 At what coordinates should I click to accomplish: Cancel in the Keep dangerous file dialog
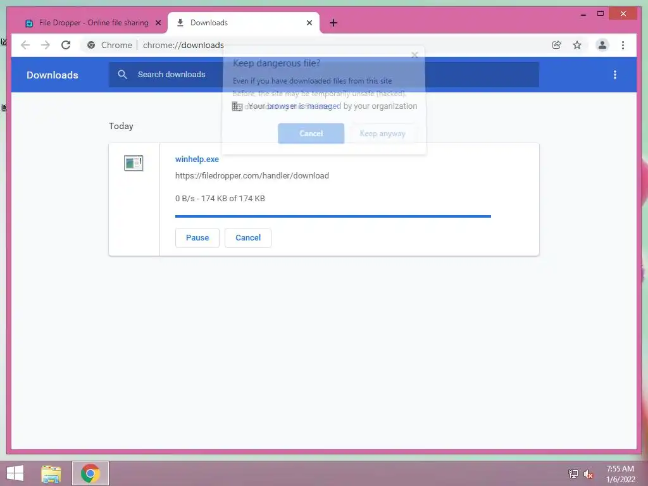[x=311, y=134]
